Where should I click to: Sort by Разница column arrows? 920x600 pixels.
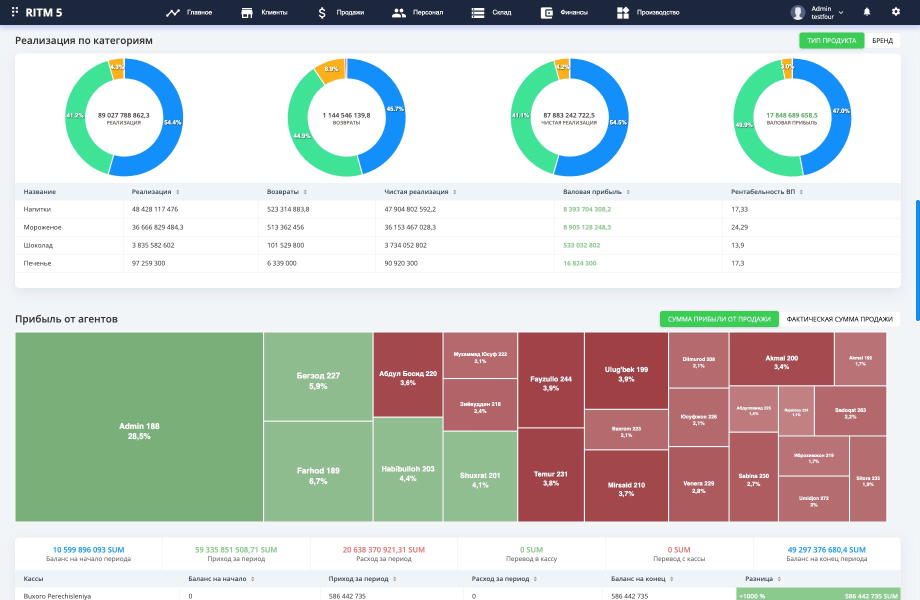(779, 579)
